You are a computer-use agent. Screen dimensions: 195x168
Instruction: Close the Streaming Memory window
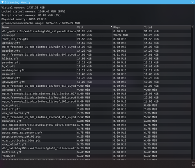(x=192, y=2)
